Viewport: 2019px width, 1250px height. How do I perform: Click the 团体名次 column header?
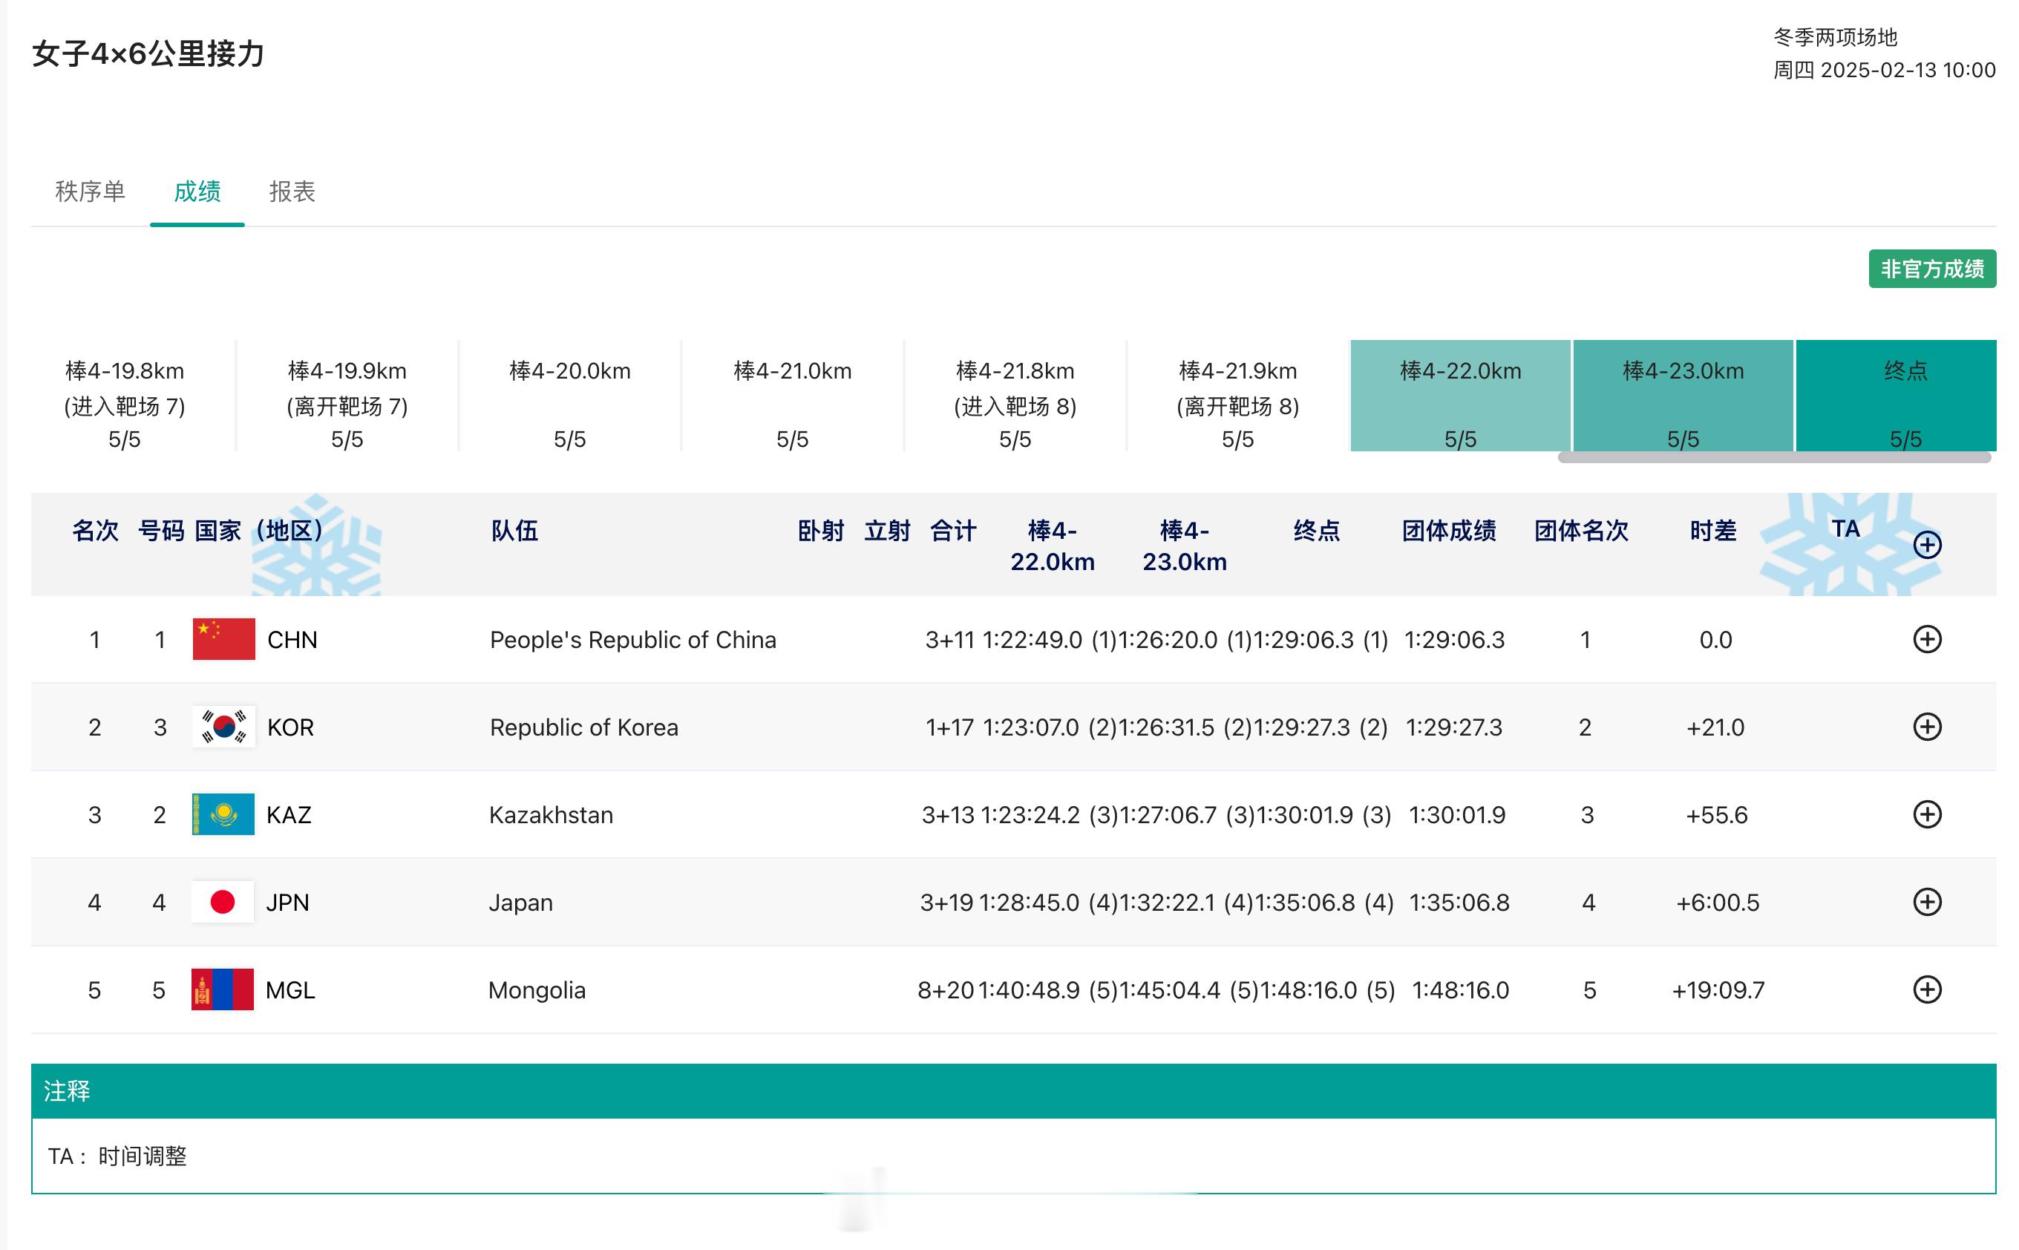pos(1581,531)
